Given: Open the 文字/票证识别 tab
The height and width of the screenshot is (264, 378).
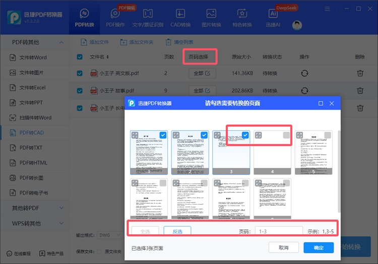Looking at the screenshot, I should tap(148, 18).
